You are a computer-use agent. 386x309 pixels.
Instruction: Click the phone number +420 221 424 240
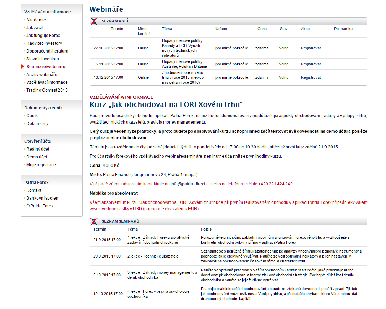(276, 184)
